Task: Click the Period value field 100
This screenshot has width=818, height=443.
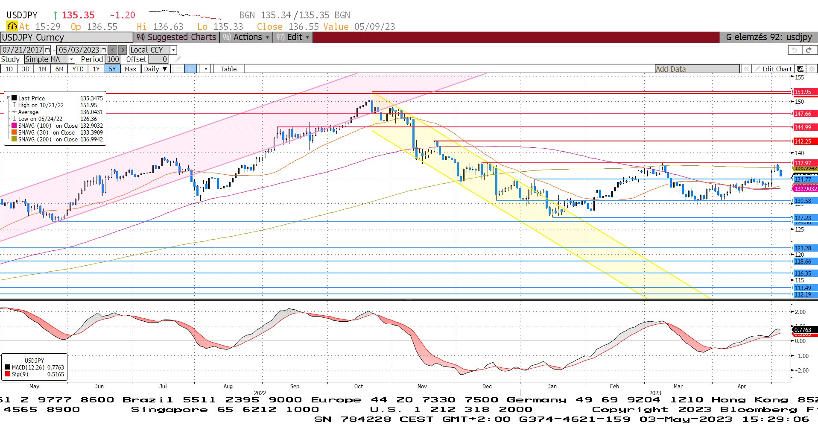Action: 113,59
